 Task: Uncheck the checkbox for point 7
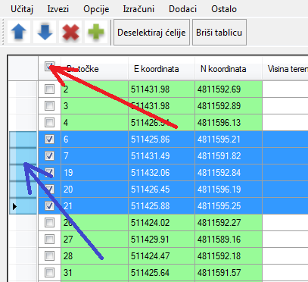[x=49, y=155]
